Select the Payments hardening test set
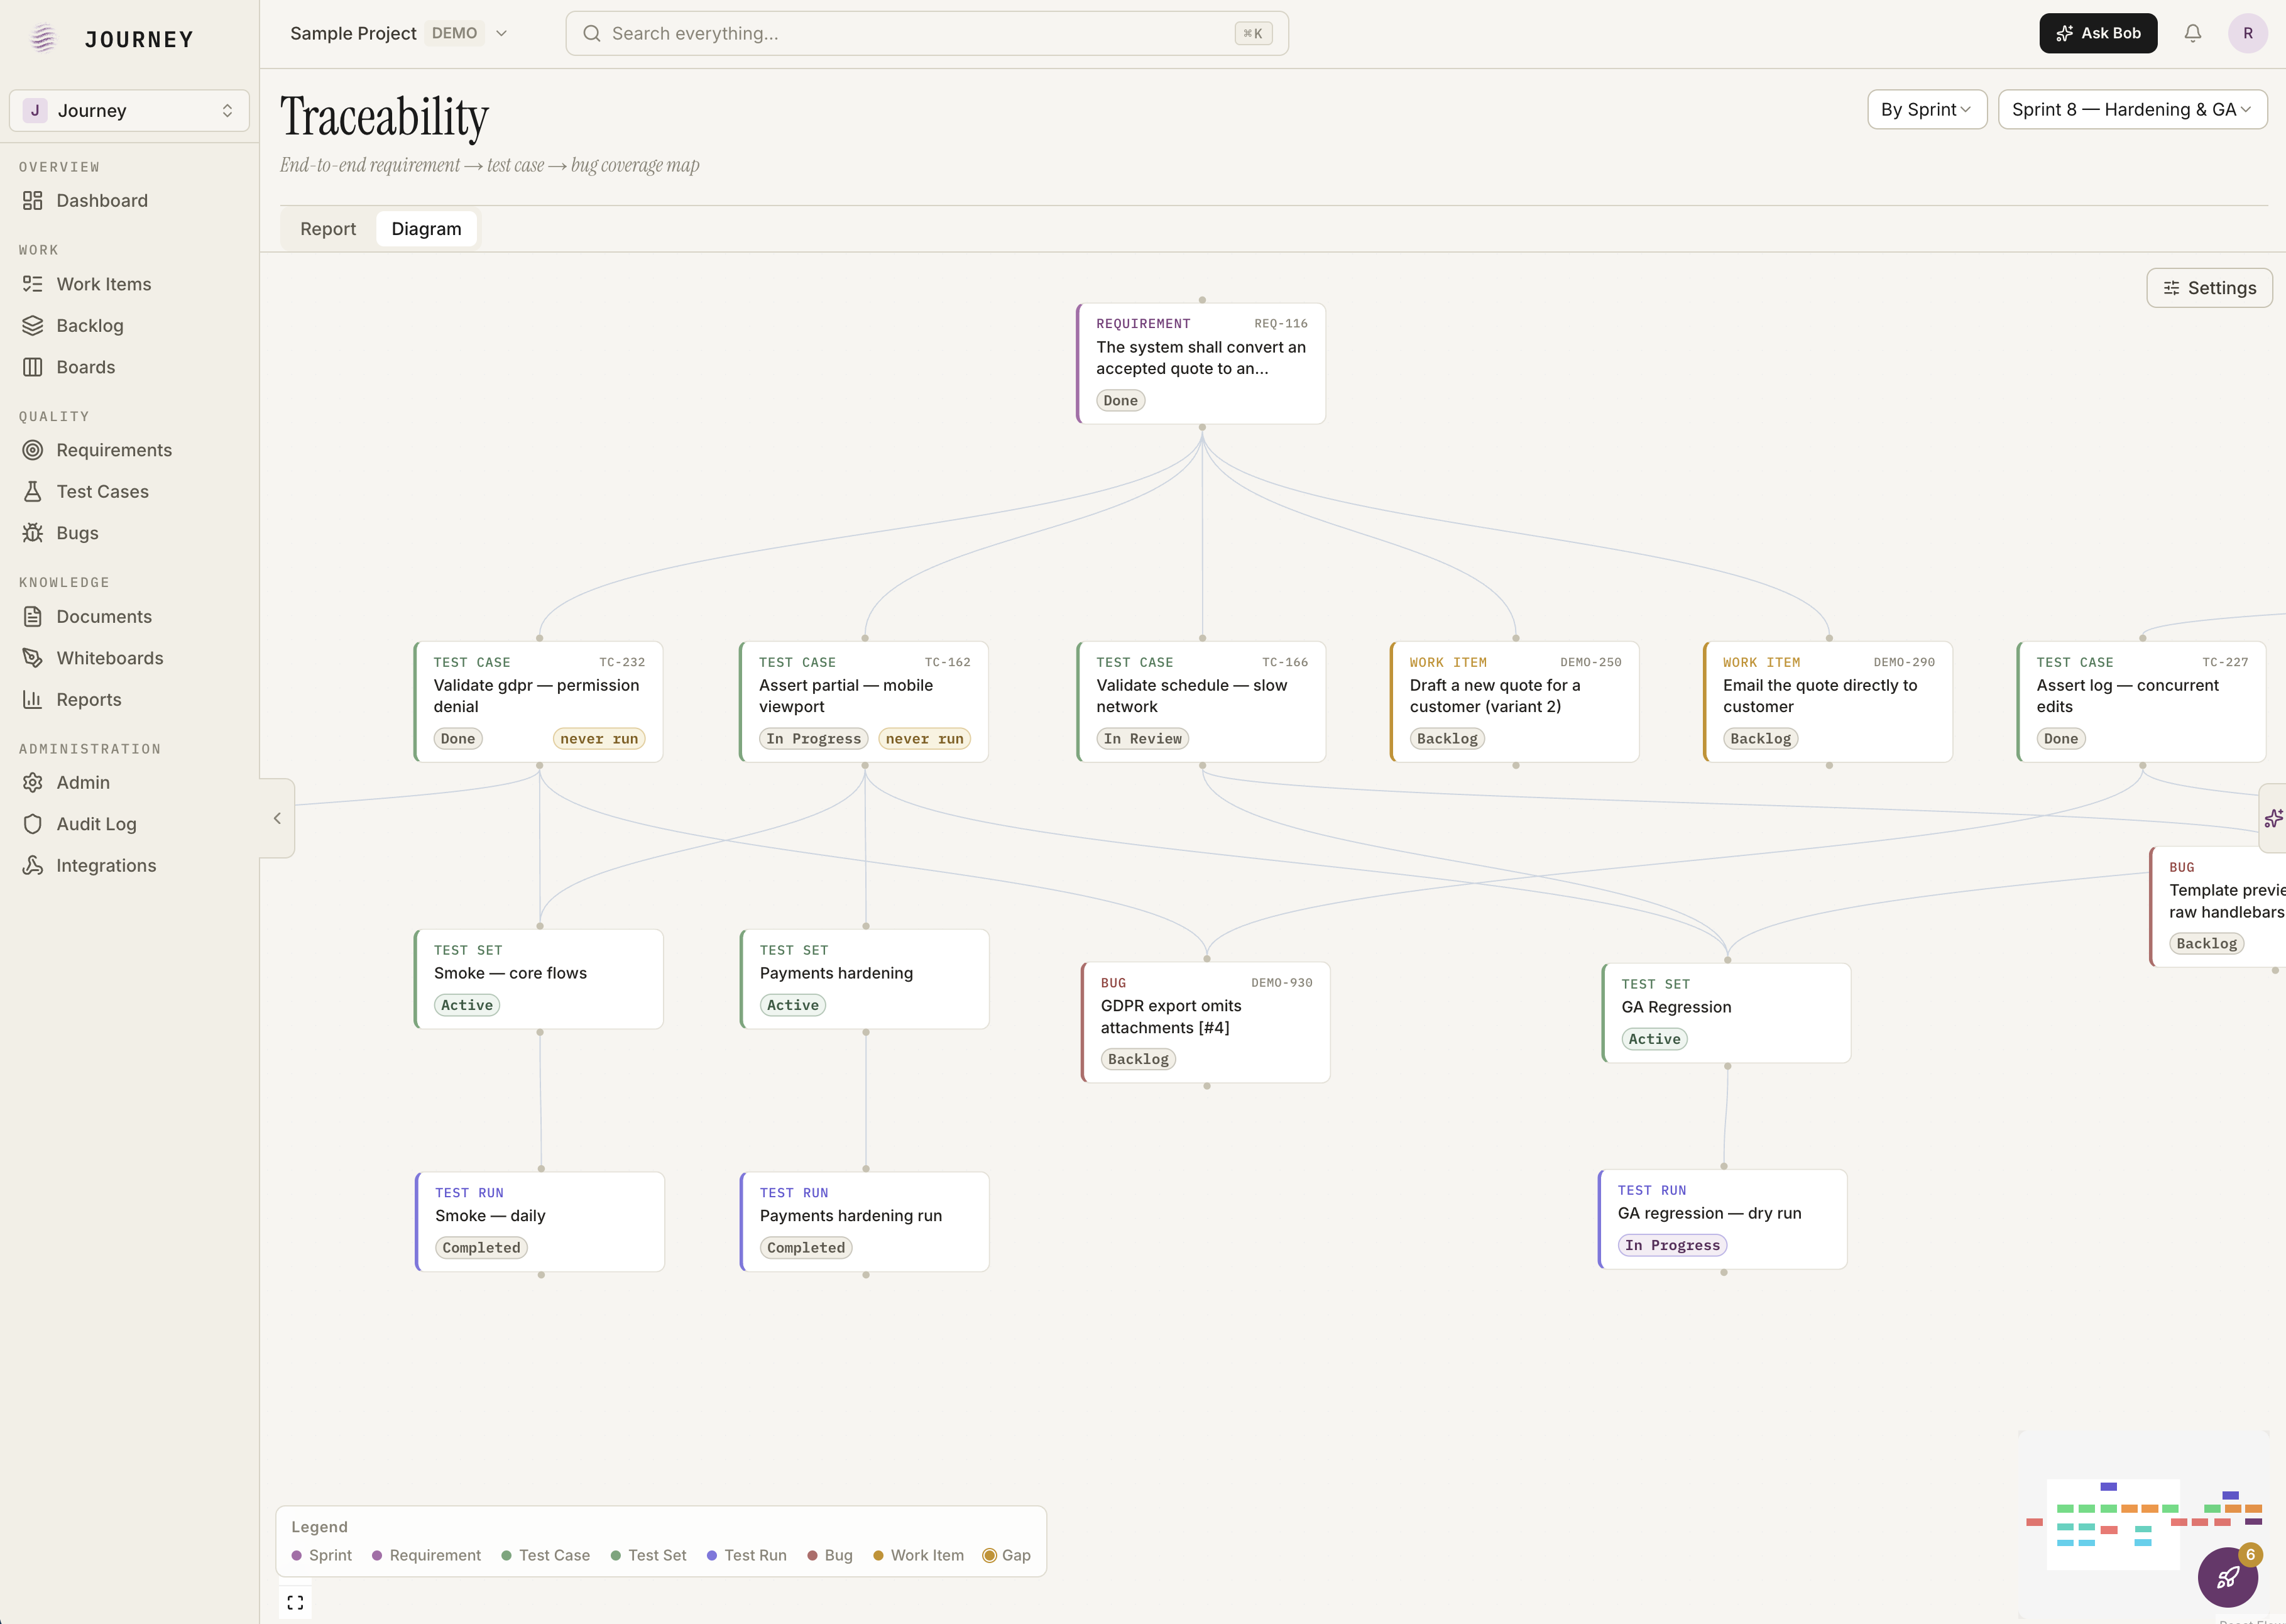Screen dimensions: 2286x1624 pyautogui.click(x=865, y=979)
